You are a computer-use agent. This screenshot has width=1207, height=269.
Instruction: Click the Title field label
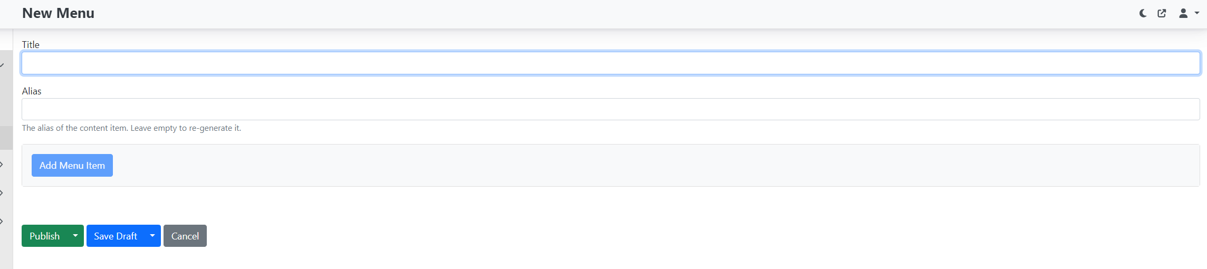coord(31,45)
